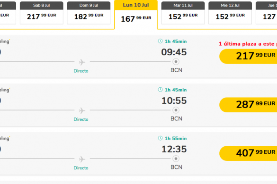Select the Sab 8 Jul date tab
The height and width of the screenshot is (184, 277).
pos(42,13)
